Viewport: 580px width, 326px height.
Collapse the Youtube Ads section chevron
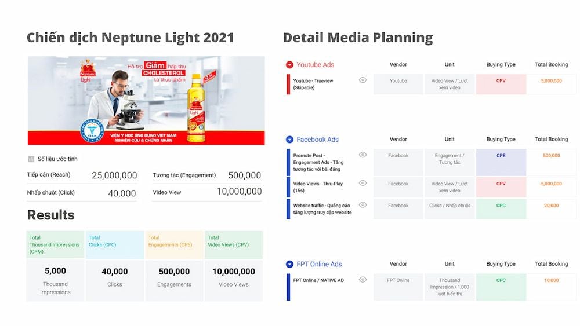point(289,65)
